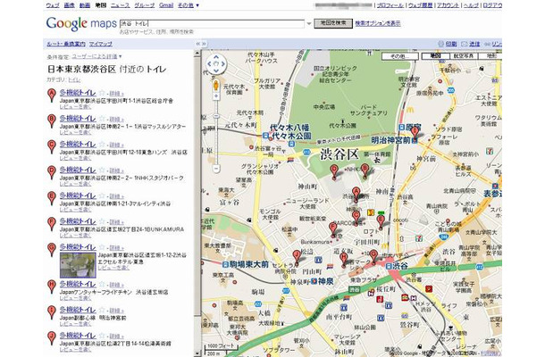Open ニュース in top navigation
Viewport: 545px width, 357px height.
coord(121,5)
